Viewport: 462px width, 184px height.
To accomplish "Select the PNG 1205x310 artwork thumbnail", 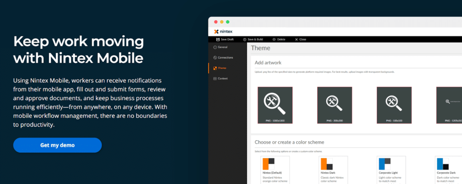I will (x=449, y=105).
